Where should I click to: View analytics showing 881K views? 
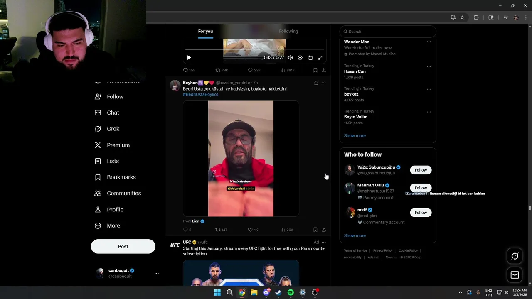[x=288, y=70]
